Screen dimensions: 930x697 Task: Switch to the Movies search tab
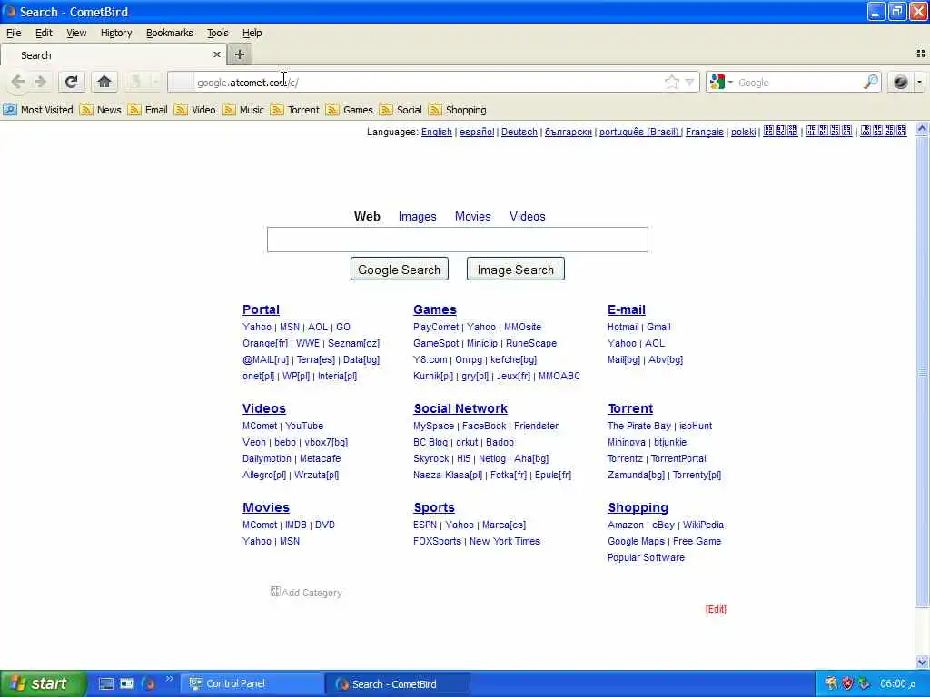pos(472,216)
